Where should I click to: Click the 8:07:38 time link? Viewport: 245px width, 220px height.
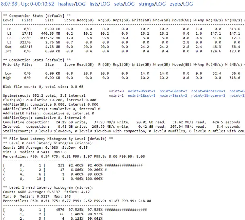click(9, 4)
